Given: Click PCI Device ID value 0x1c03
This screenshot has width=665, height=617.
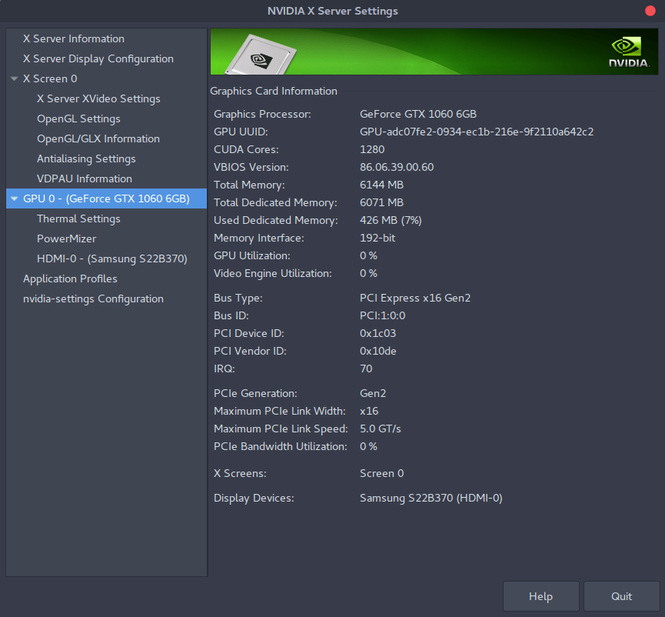Looking at the screenshot, I should 377,333.
